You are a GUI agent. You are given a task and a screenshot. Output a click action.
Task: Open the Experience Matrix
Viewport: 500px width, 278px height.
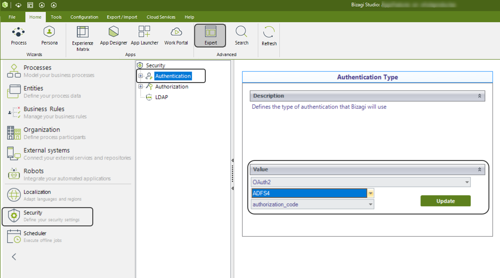pyautogui.click(x=83, y=38)
